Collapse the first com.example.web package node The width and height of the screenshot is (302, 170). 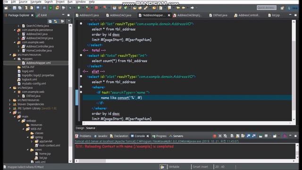pos(15,42)
